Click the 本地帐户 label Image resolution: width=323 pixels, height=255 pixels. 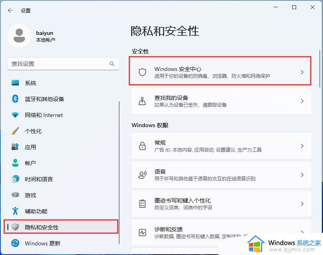(45, 40)
